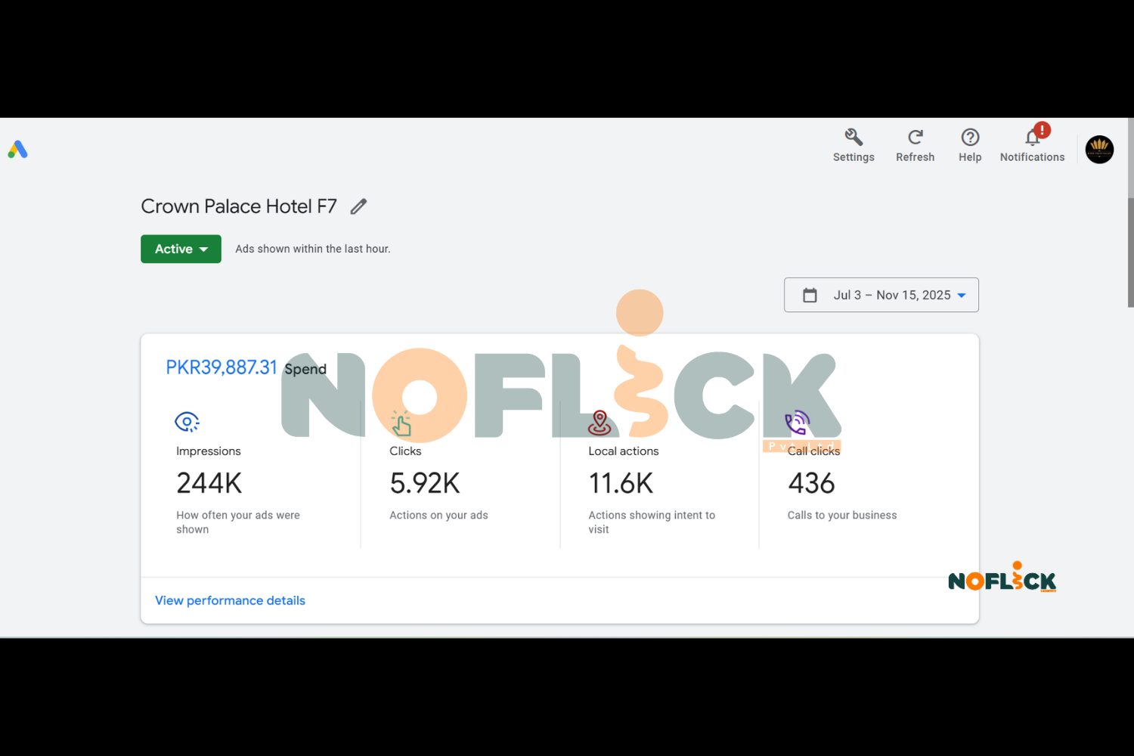Screen dimensions: 1134x756
Task: Open the Notifications bell
Action: (1033, 137)
